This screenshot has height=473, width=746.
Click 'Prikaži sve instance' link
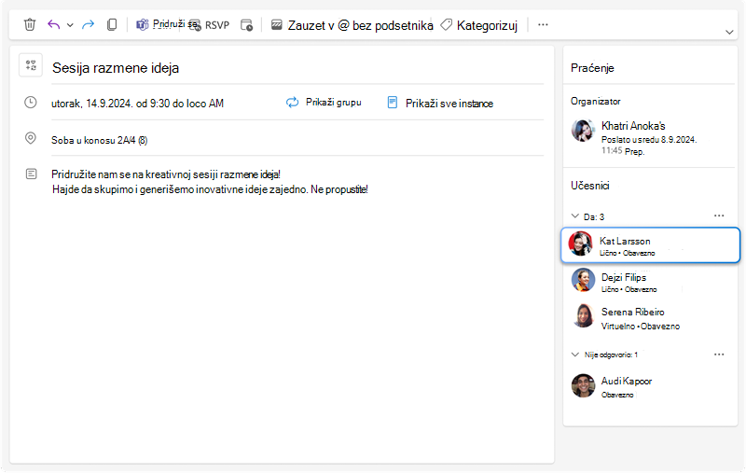click(440, 104)
